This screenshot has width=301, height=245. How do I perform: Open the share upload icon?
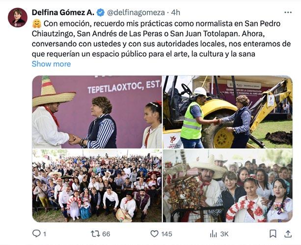(288, 234)
